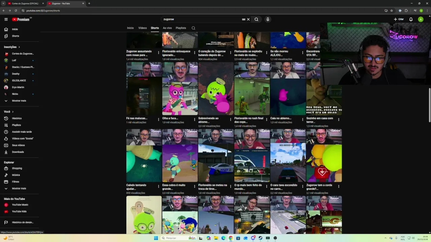Screen dimensions: 431x242
Task: Expand the Você section header
Action: (x=9, y=112)
